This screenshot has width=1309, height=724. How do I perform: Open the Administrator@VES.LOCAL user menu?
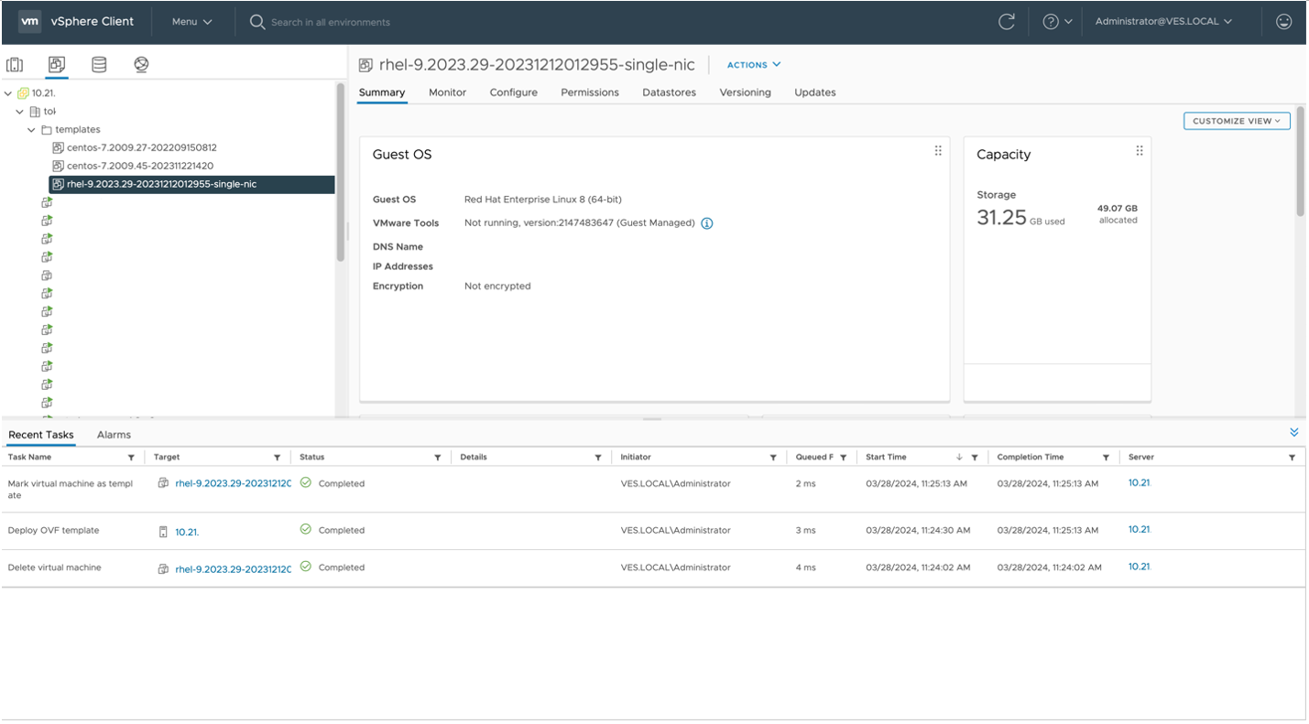pyautogui.click(x=1163, y=21)
